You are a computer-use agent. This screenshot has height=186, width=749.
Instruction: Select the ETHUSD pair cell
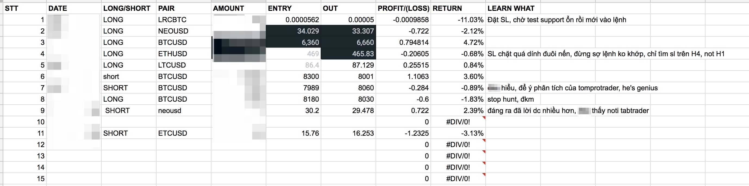point(173,54)
